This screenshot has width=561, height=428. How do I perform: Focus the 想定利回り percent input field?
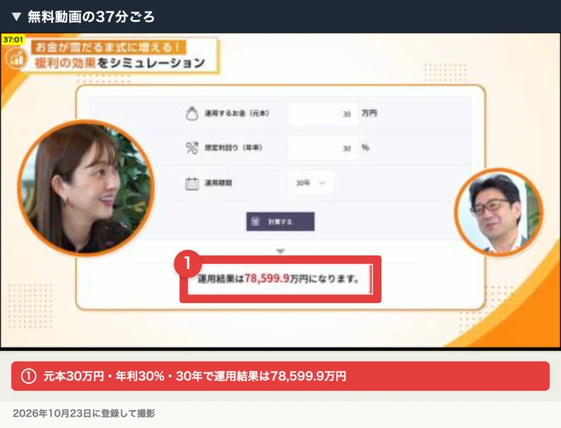coord(323,148)
